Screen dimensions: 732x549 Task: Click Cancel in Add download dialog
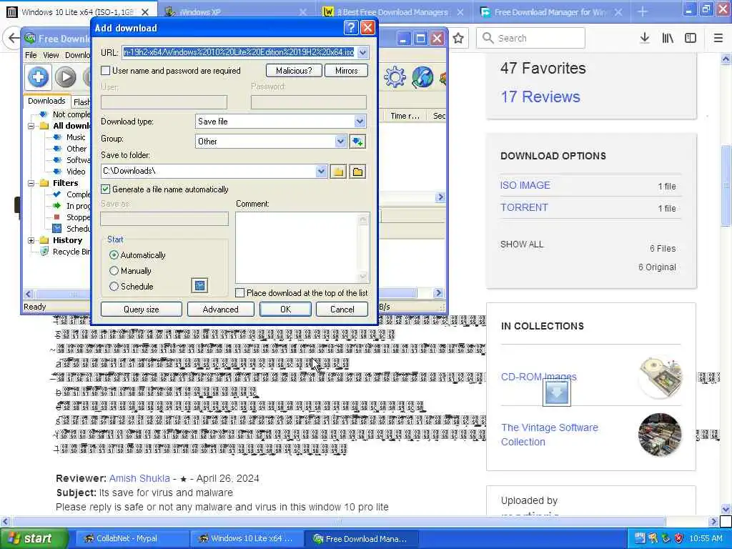342,309
